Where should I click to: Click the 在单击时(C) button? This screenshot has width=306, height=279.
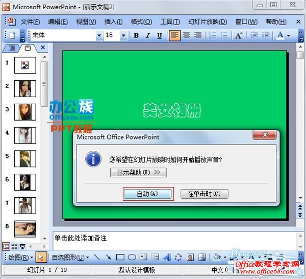coord(204,194)
